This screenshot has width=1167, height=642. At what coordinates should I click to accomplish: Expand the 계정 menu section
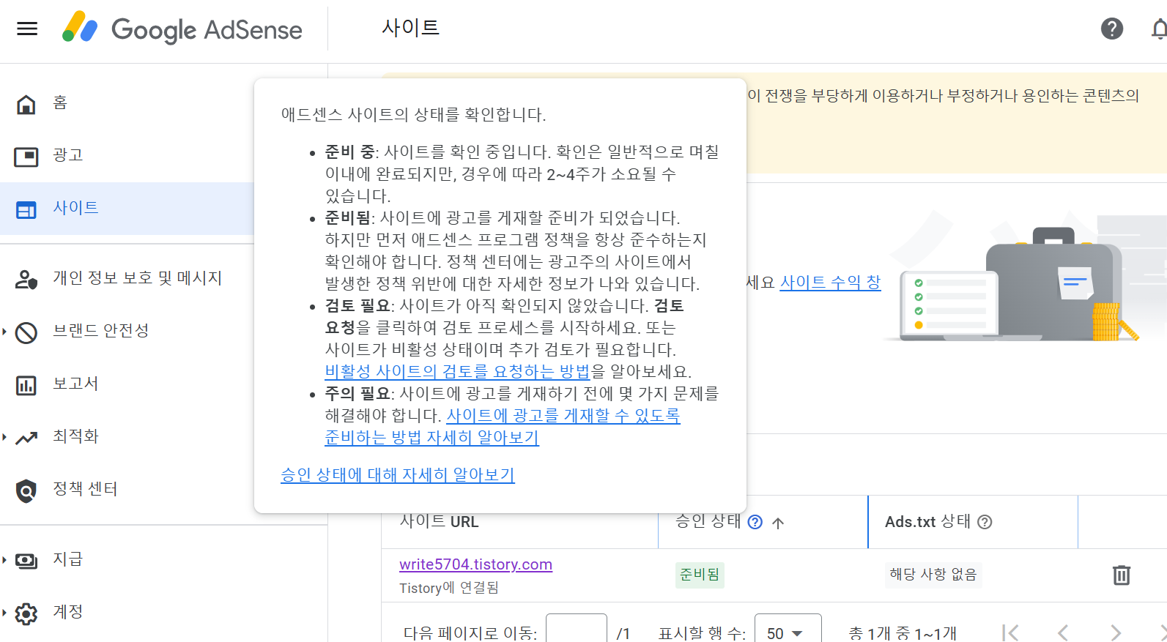tap(4, 613)
